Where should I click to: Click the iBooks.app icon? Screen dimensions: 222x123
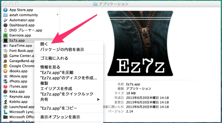tap(5, 71)
